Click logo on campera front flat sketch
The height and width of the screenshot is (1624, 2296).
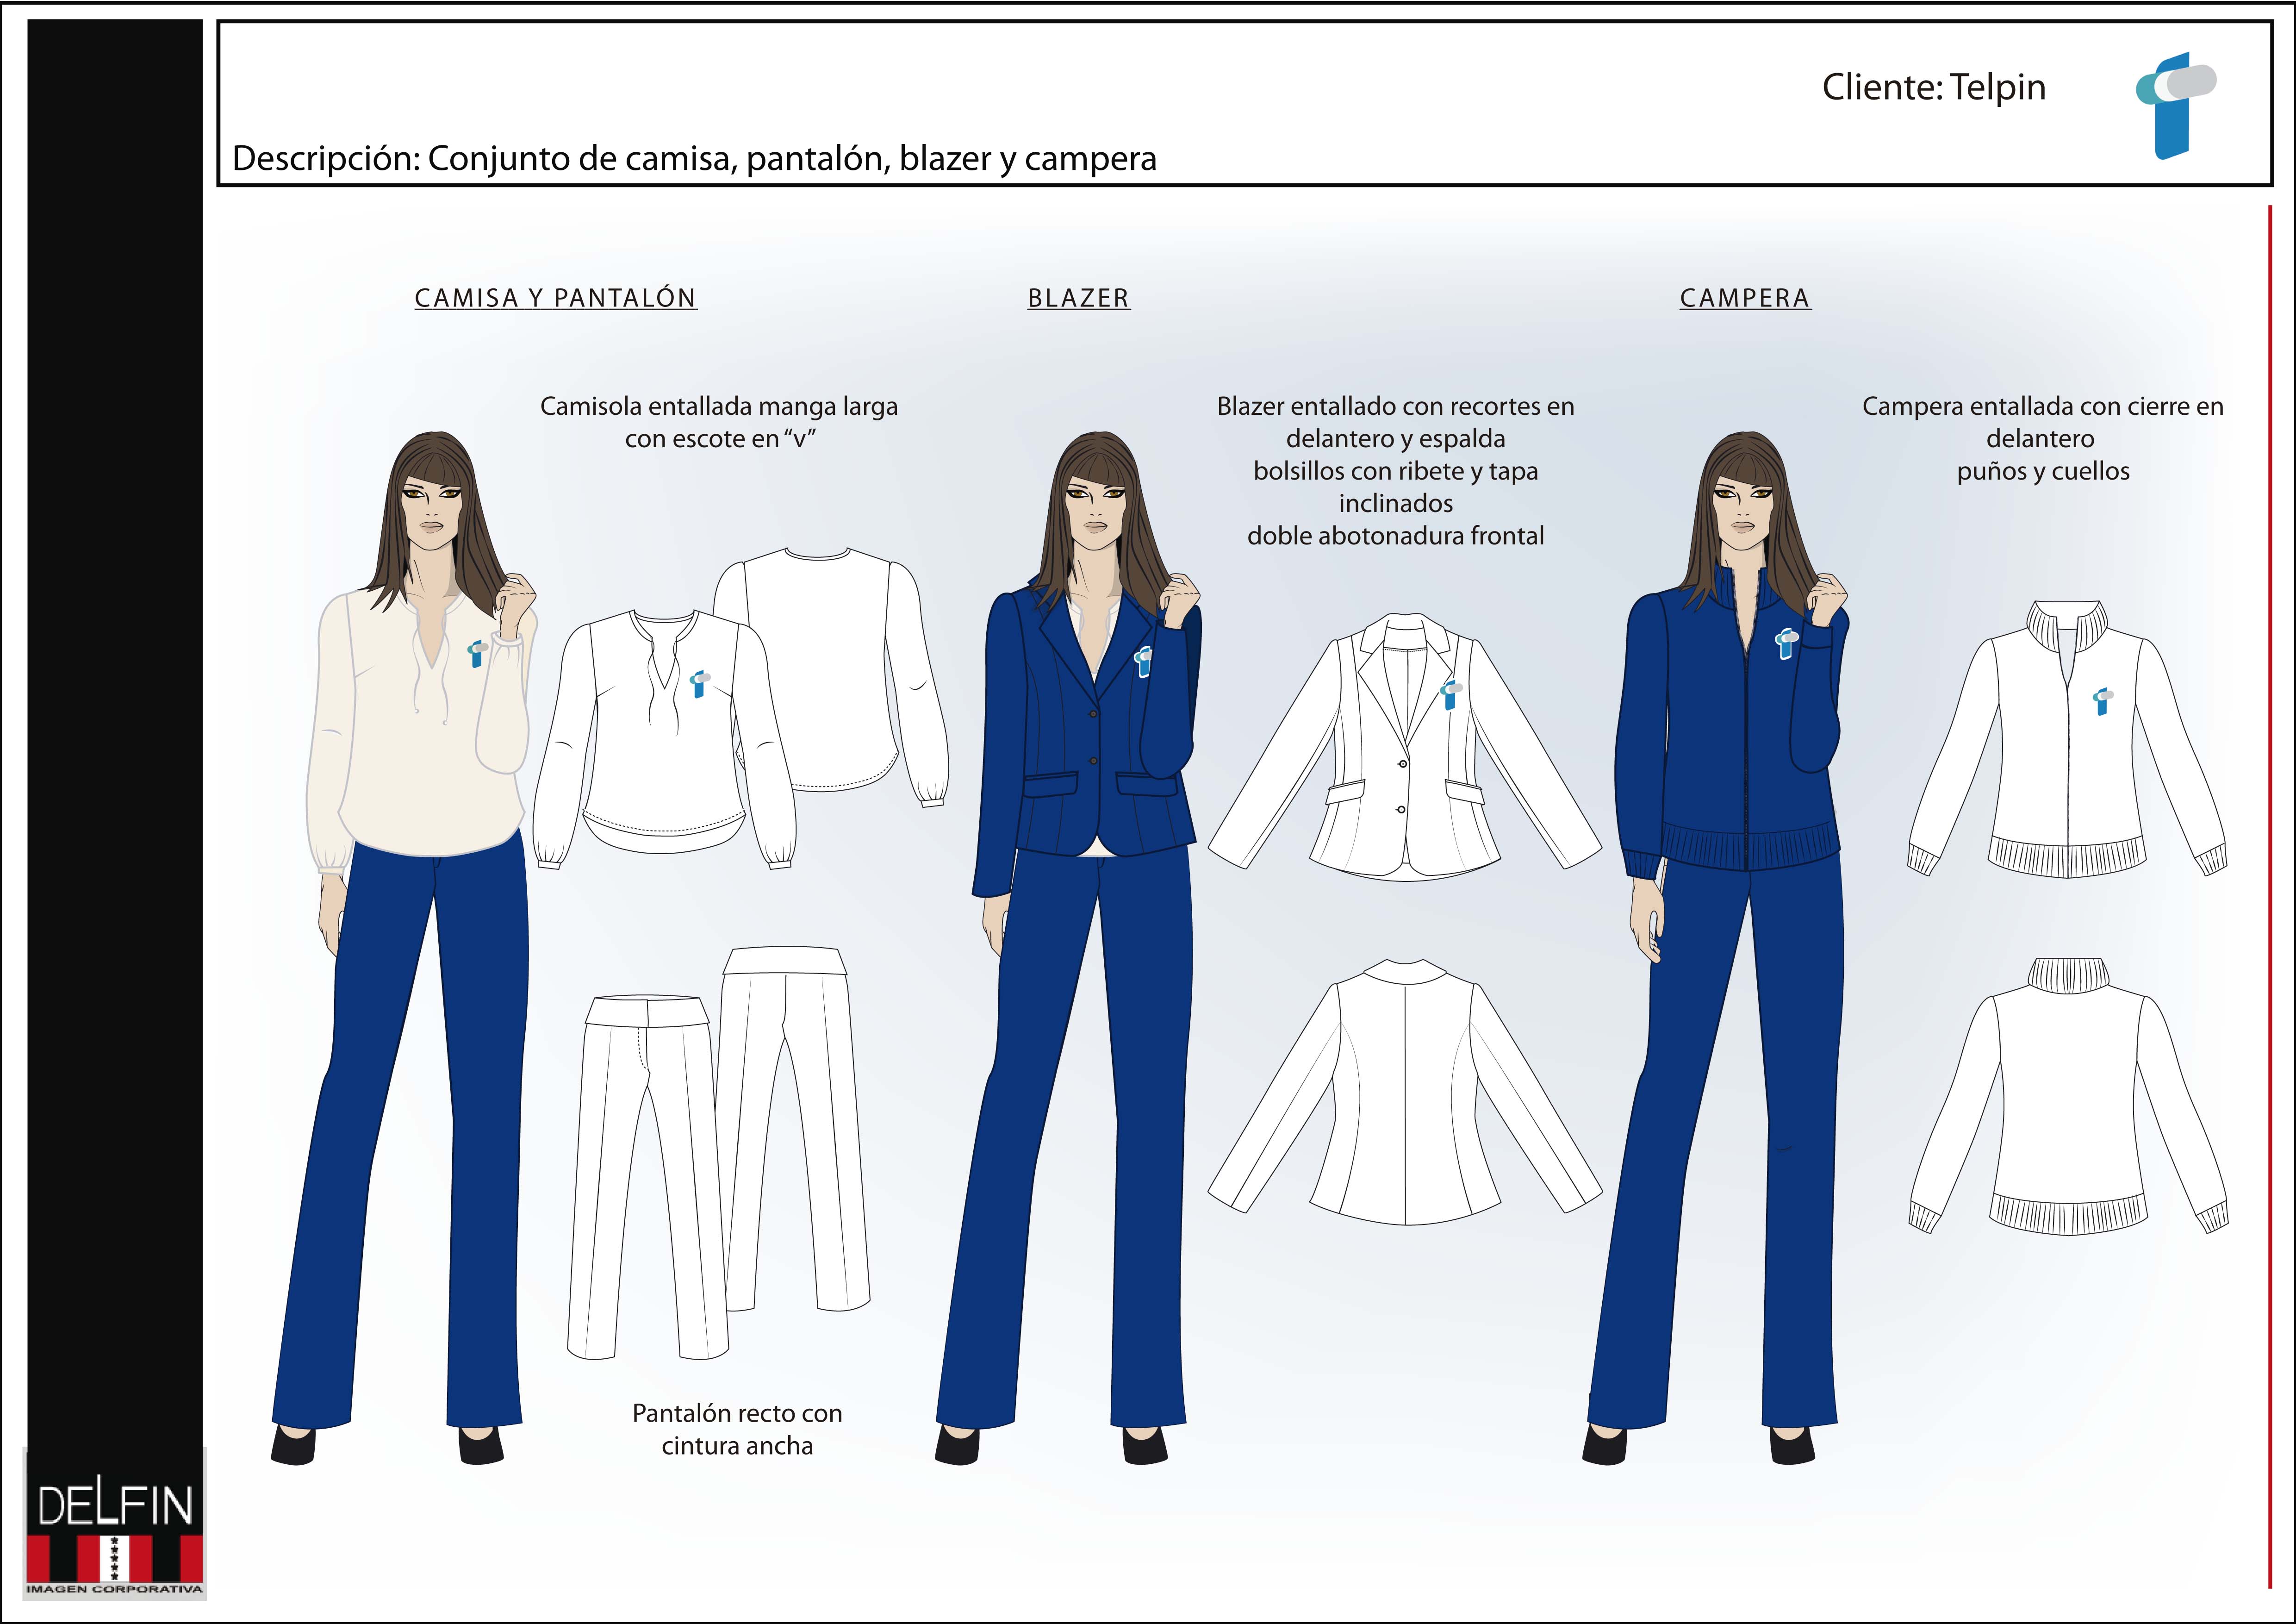(x=2102, y=701)
